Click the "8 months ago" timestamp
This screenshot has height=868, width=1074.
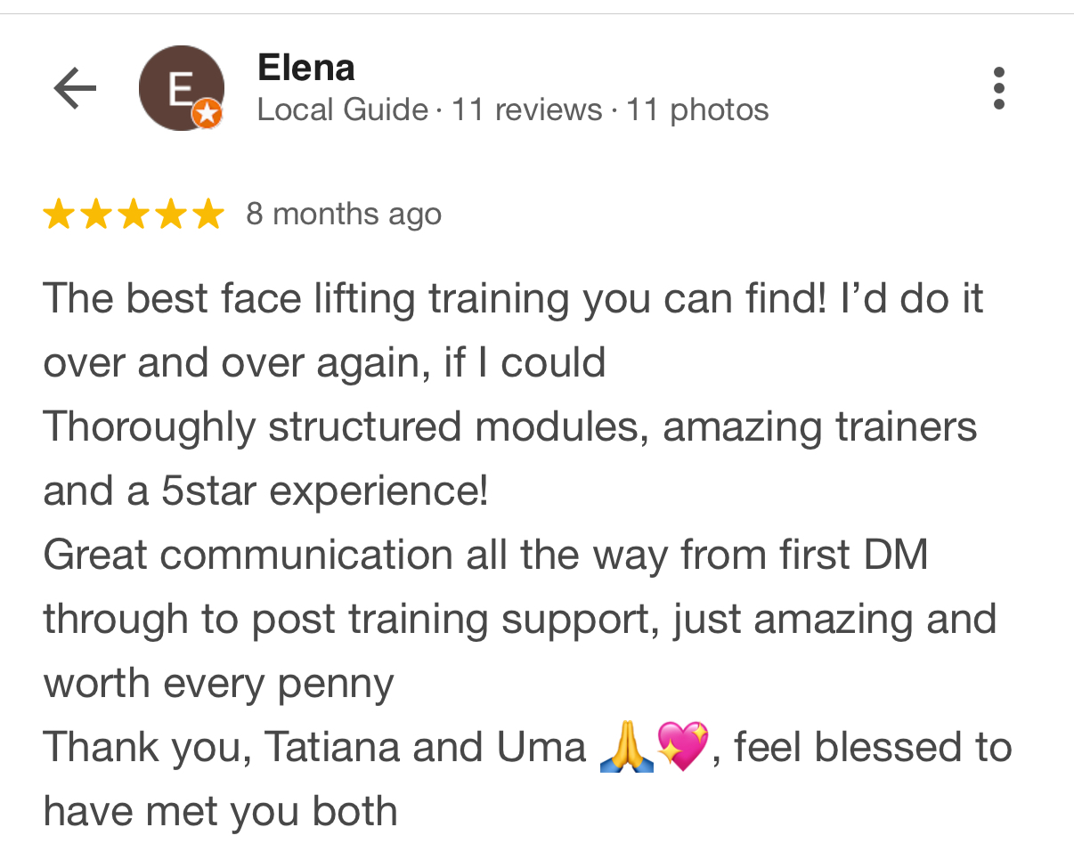click(344, 215)
